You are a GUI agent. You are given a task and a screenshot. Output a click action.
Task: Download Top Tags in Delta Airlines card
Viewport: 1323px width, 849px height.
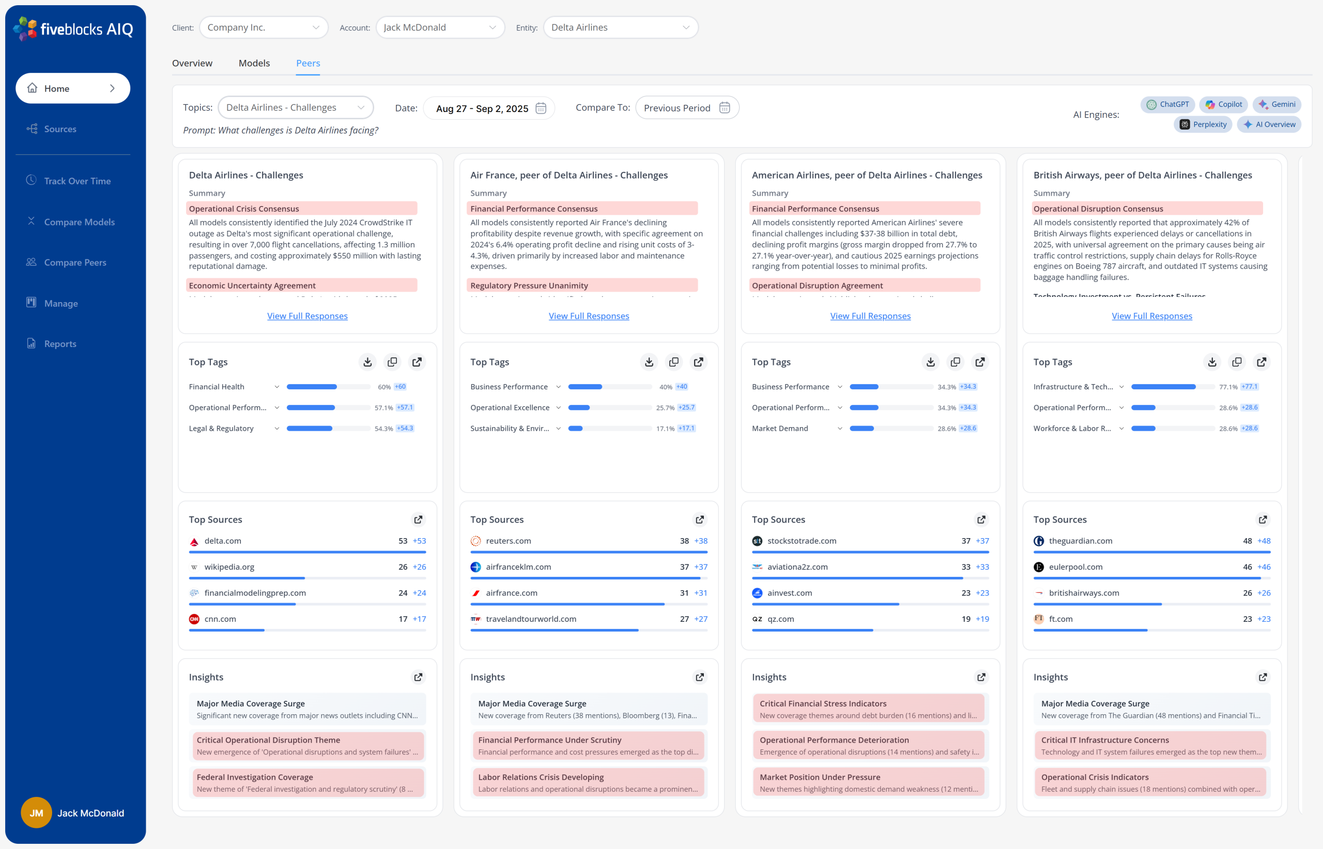[x=367, y=362]
